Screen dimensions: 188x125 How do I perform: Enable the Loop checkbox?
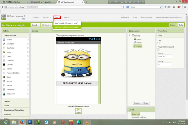click(159, 43)
